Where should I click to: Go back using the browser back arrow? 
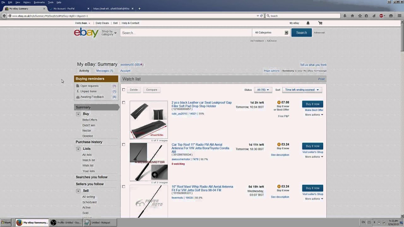[x=4, y=16]
